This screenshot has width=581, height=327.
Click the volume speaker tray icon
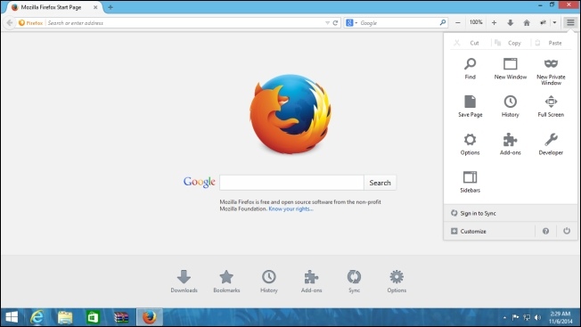(537, 317)
